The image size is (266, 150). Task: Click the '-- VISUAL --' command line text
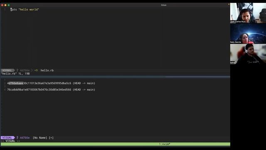pos(10,141)
